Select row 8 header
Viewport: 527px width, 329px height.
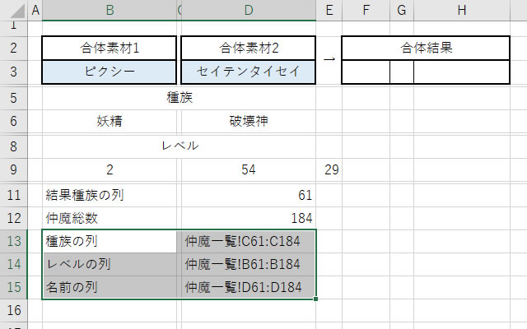coord(13,146)
